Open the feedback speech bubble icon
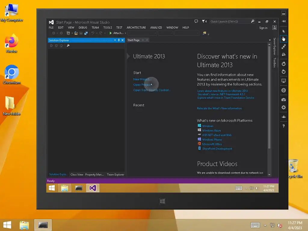Screen dimensions: 308x231 [x=196, y=21]
